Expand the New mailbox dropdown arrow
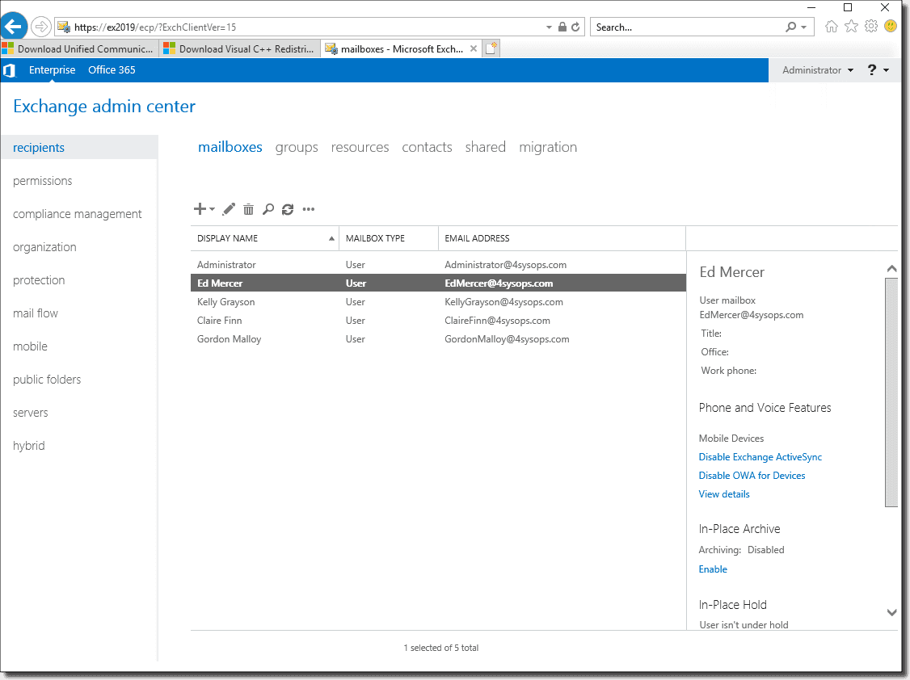 (x=212, y=209)
